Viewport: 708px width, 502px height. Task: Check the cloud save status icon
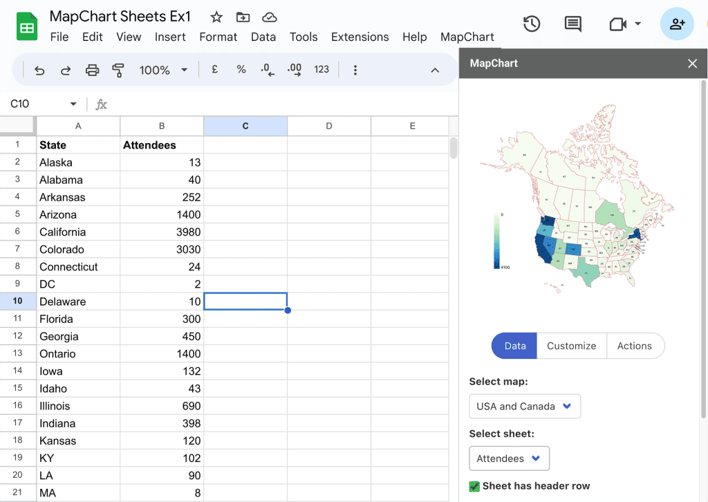(x=269, y=17)
